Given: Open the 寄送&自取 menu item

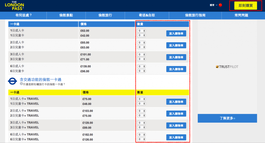Looking at the screenshot, I should 147,15.
